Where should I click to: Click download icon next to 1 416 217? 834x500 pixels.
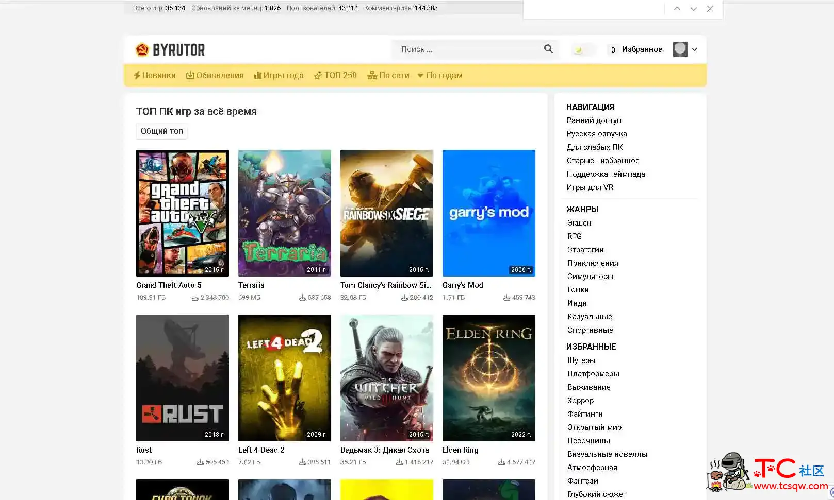point(399,462)
